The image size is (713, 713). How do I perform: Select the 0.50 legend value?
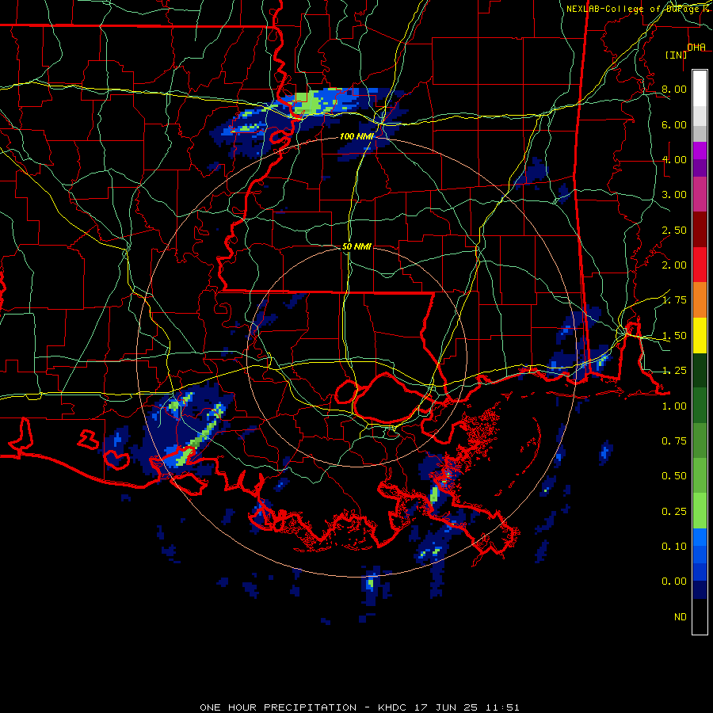point(674,476)
